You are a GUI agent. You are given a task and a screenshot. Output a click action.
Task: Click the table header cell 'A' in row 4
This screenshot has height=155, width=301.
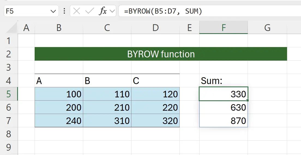(59, 80)
